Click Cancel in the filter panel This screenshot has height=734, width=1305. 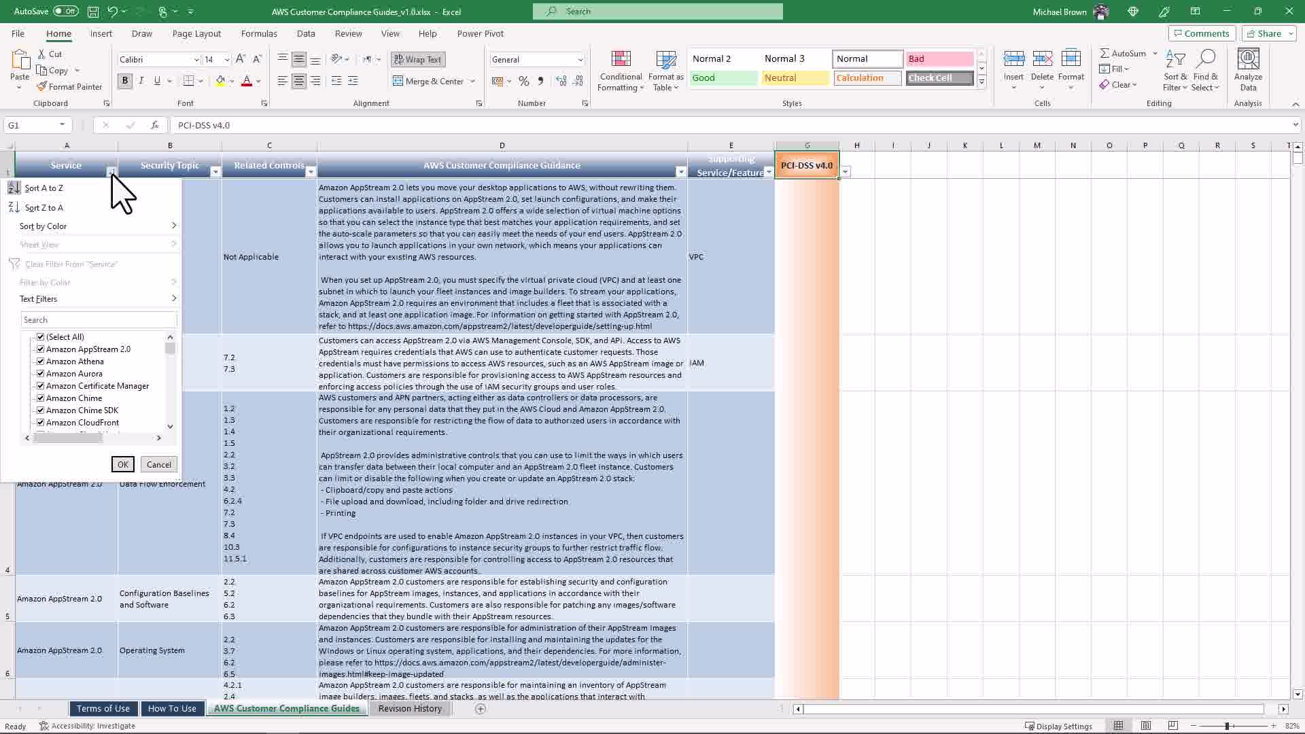pos(158,465)
